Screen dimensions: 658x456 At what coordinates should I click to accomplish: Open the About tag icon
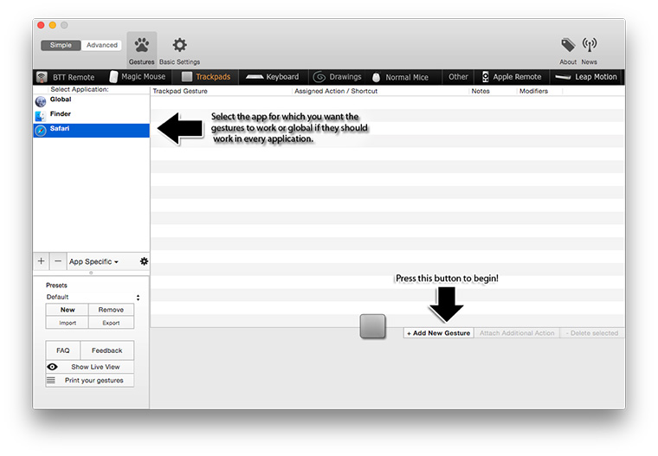(x=568, y=50)
